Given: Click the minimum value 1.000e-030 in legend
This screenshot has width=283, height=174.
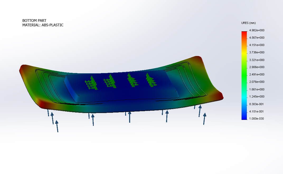Looking at the screenshot, I should click(256, 119).
